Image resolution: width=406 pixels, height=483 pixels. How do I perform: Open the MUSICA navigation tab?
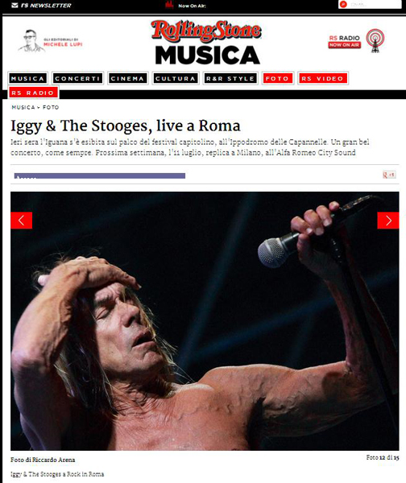27,79
